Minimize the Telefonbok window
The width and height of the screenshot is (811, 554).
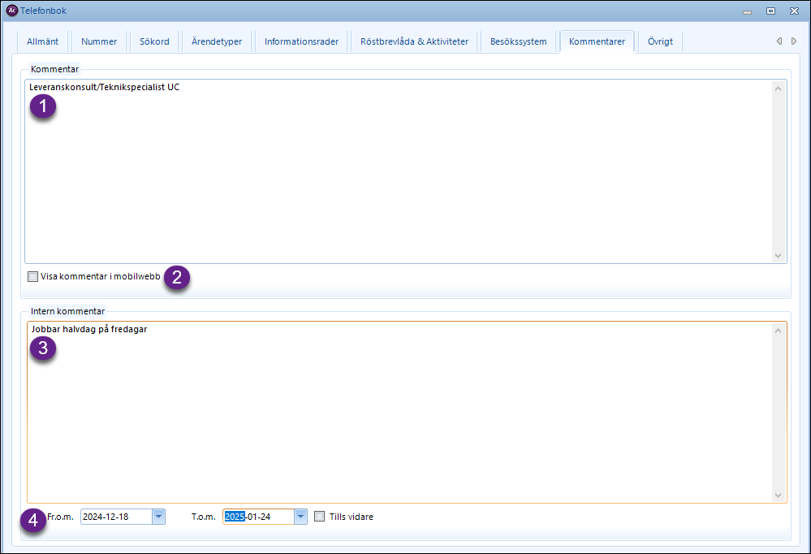point(747,11)
